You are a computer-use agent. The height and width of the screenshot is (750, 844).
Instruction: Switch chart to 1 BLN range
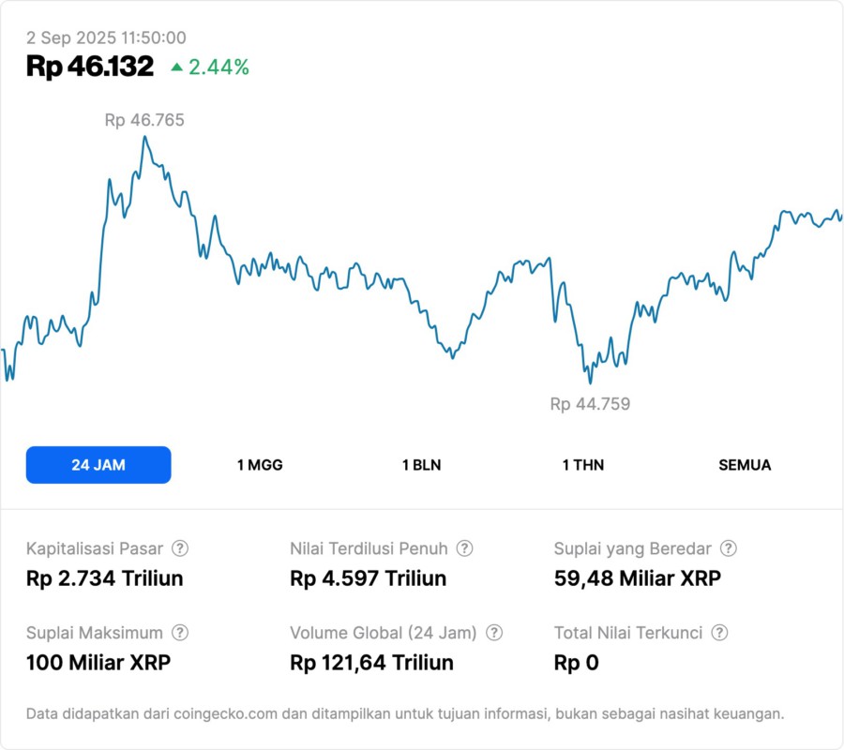[x=421, y=465]
